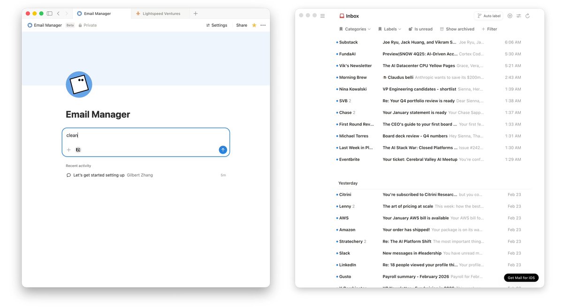The image size is (563, 307).
Task: Open the LinkedIn profile views email
Action: pos(428,265)
